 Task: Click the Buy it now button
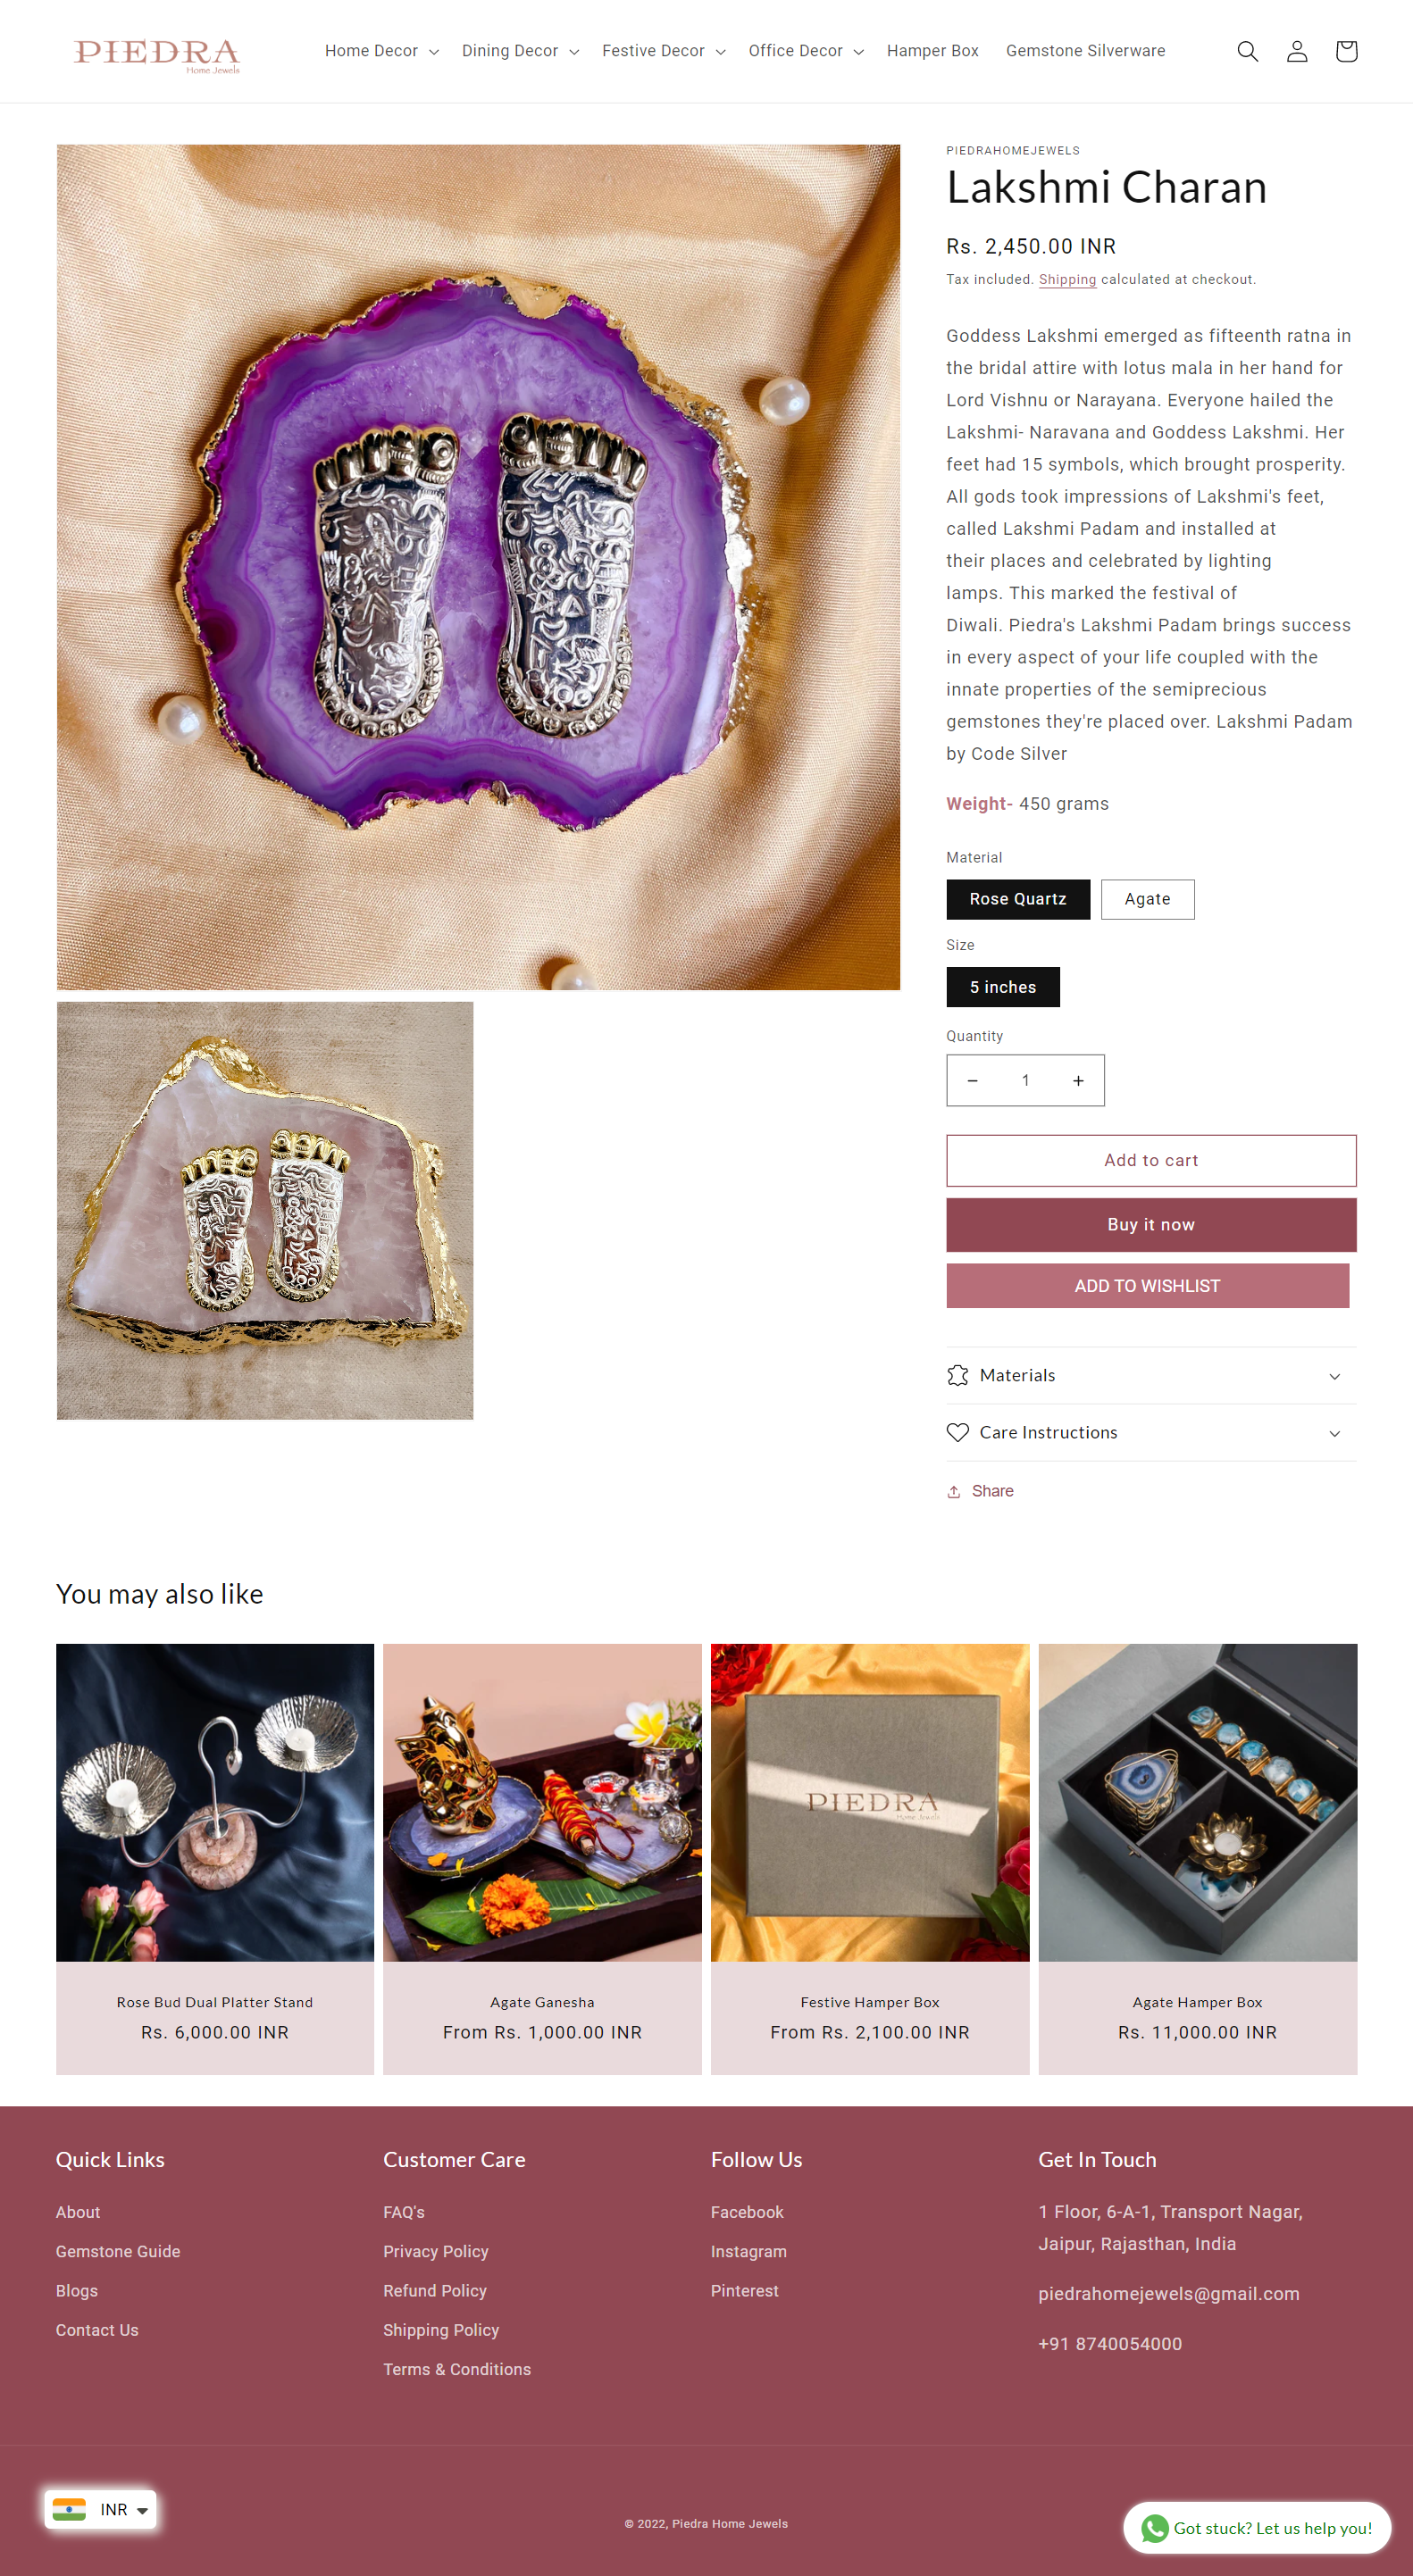point(1151,1224)
